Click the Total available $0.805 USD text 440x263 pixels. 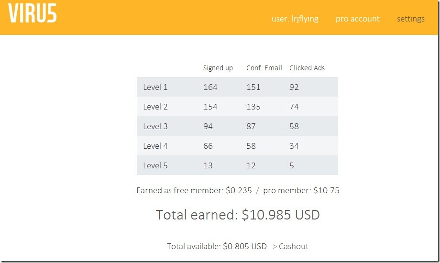click(x=217, y=247)
